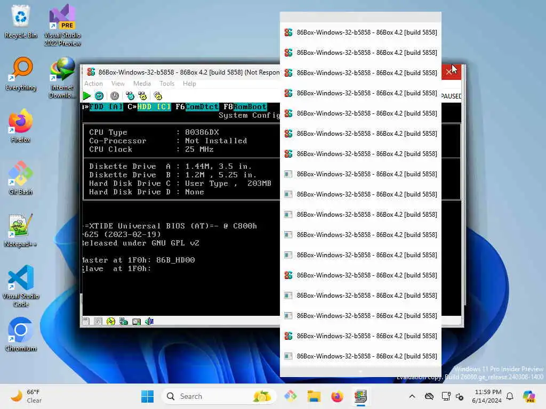Click the yellow CD-ROM disc status bar icon
This screenshot has height=409, width=546.
(111, 321)
